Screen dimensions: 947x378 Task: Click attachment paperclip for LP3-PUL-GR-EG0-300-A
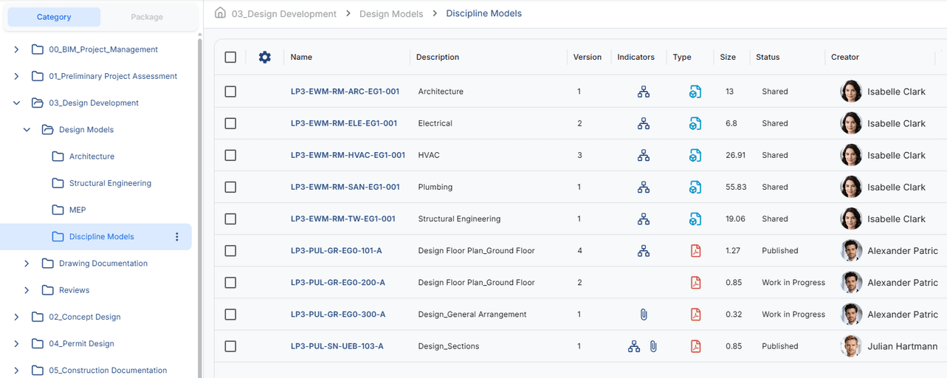point(644,315)
